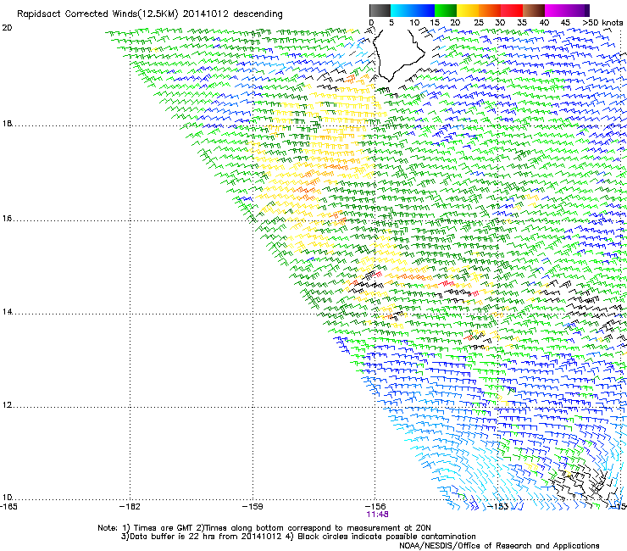This screenshot has height=551, width=627.
Task: Click the latitude label '10'
Action: [7, 498]
